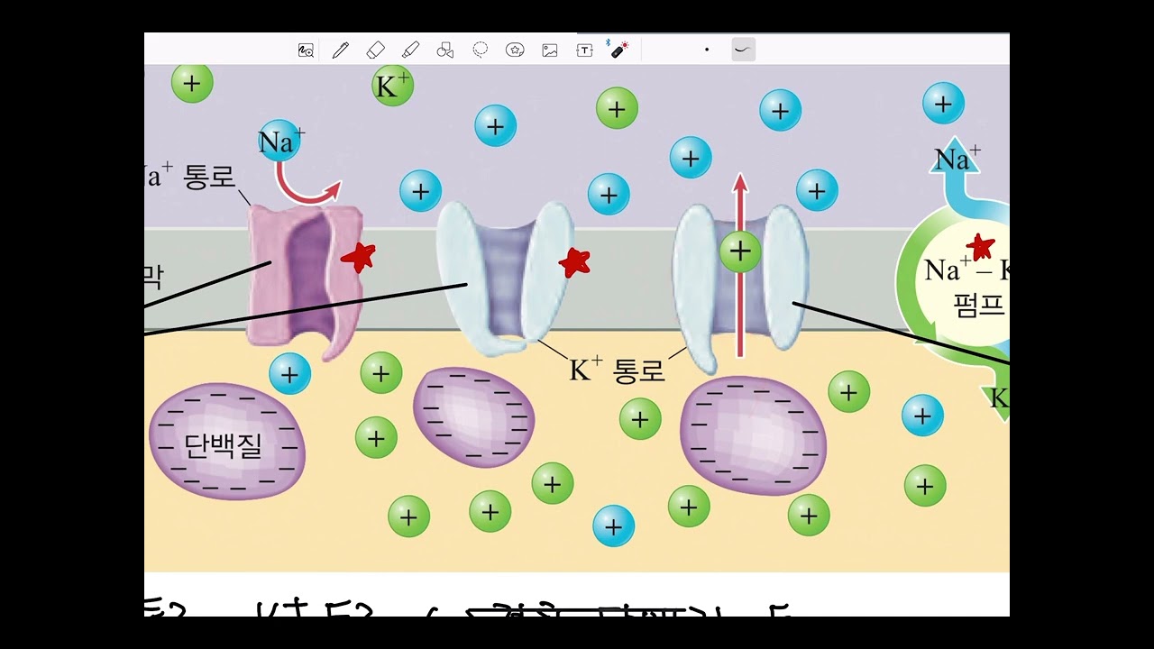
Task: Select the Pen tool
Action: click(340, 50)
